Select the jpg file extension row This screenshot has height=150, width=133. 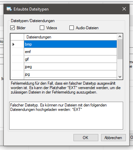[70, 74]
